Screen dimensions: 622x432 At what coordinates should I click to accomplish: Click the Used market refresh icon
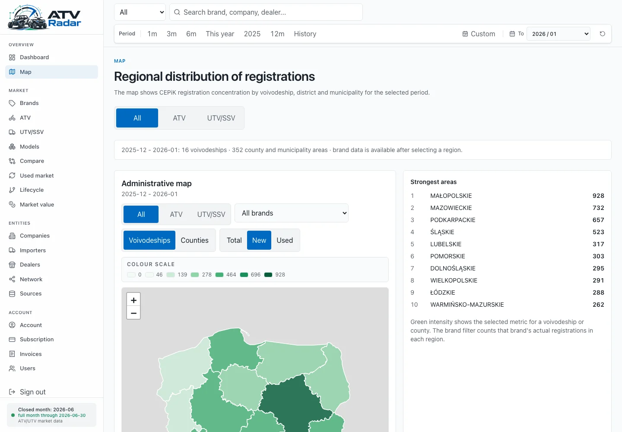pos(12,176)
